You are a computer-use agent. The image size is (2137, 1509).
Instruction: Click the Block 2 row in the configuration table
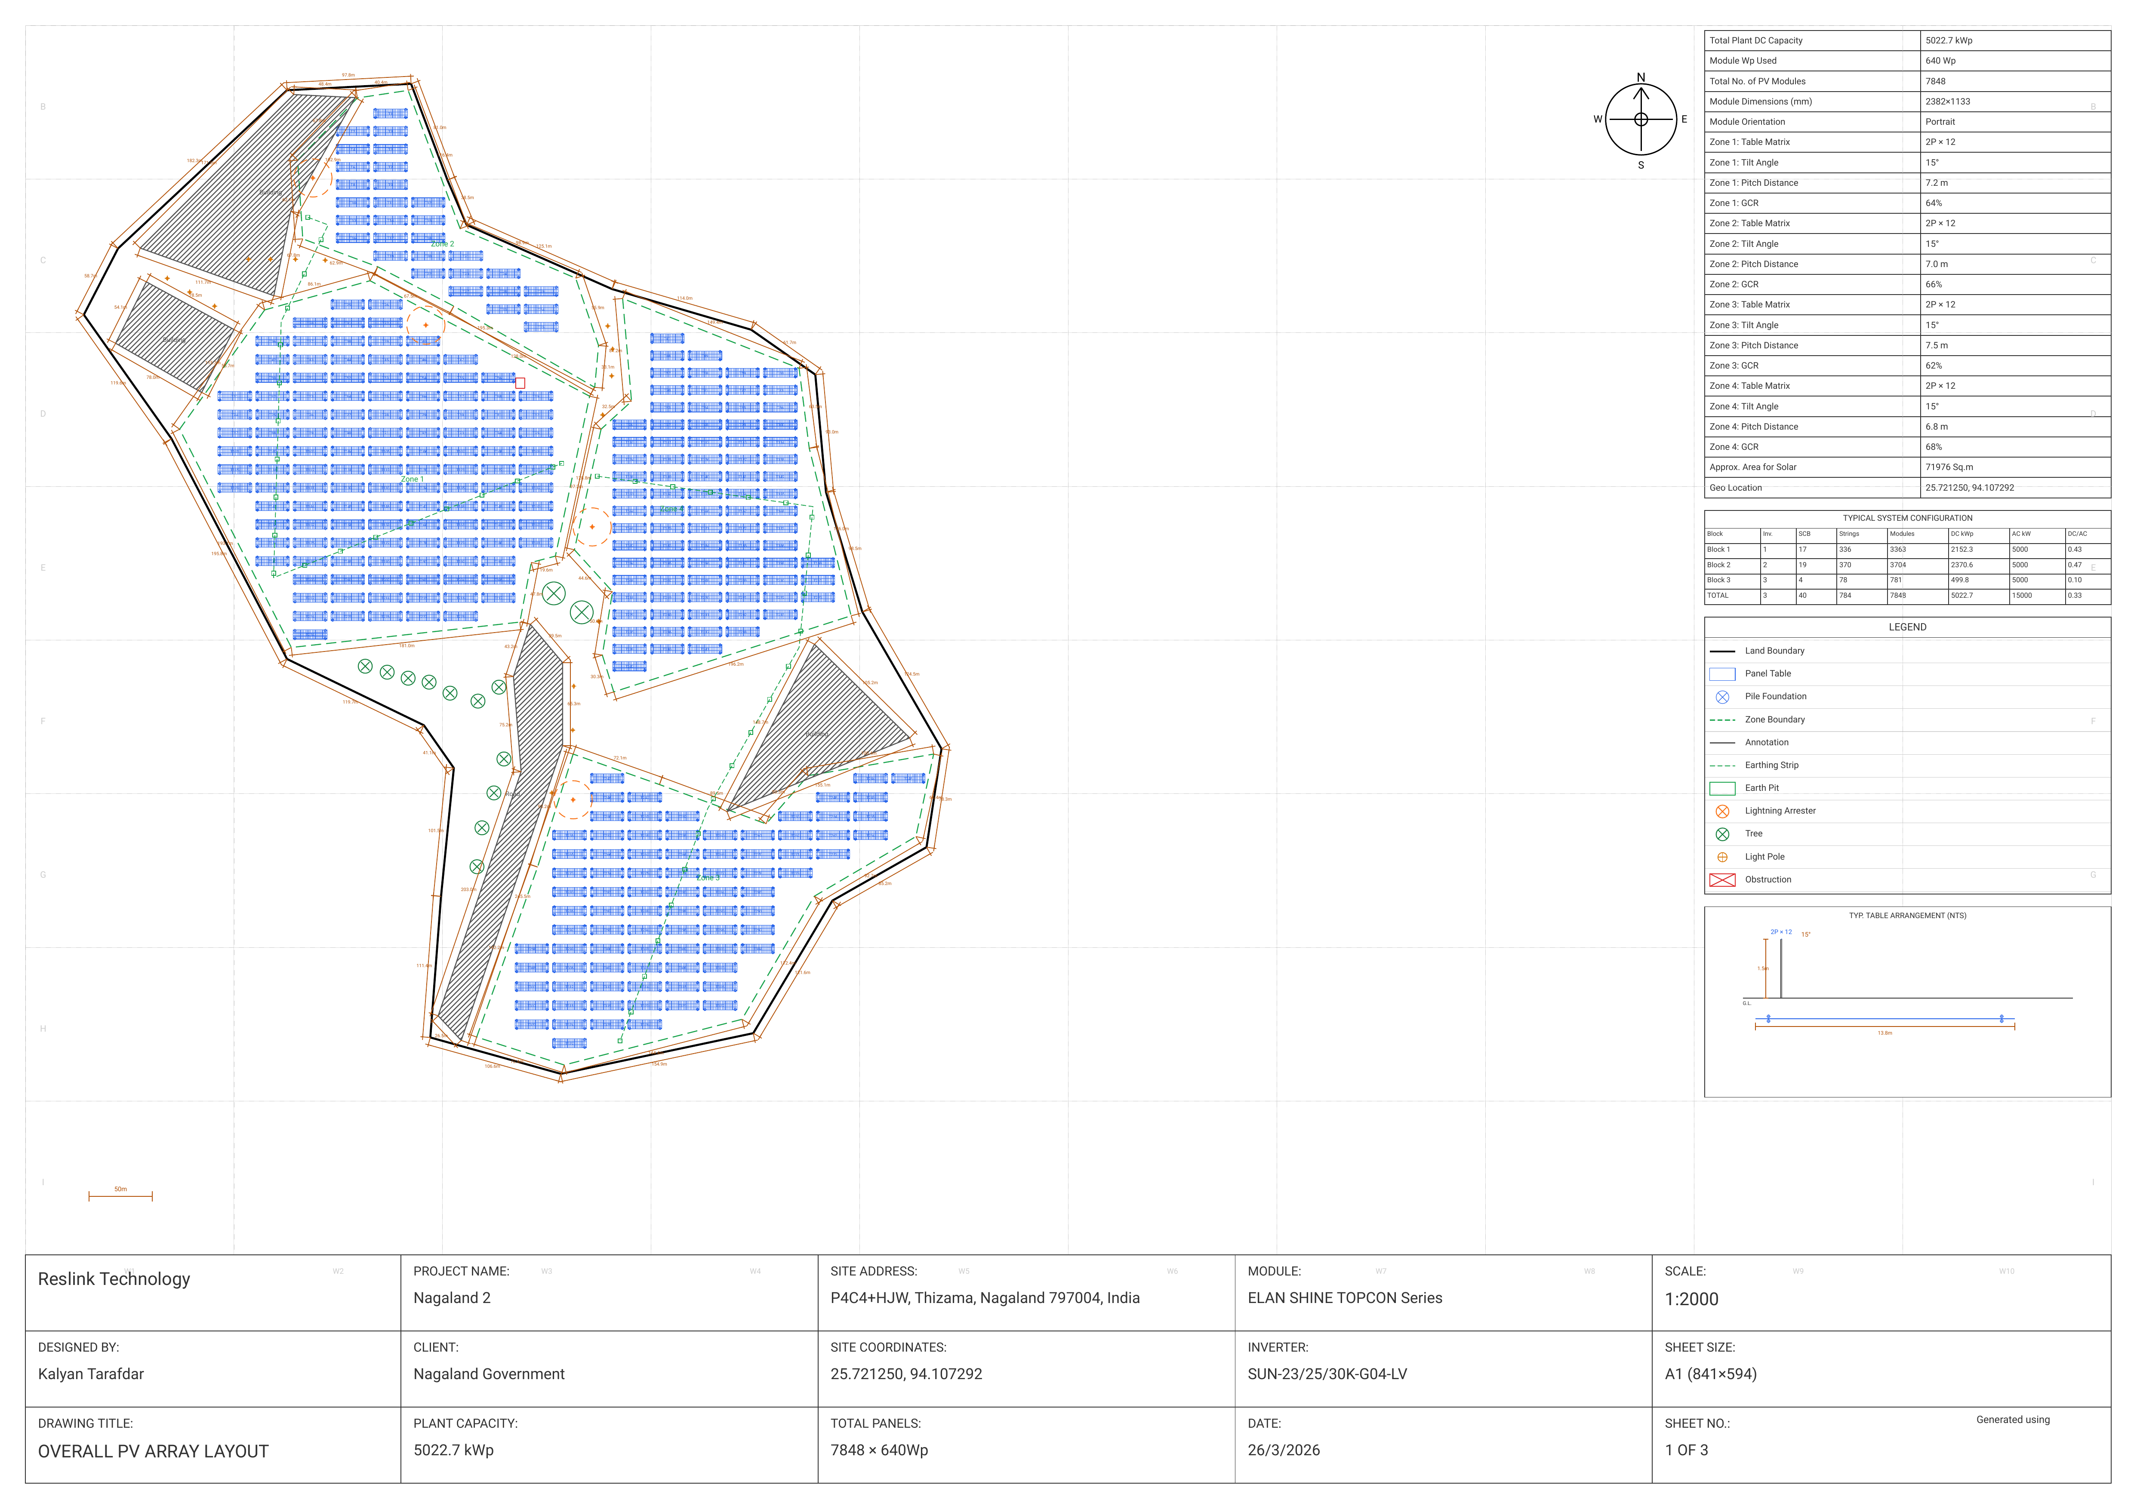click(1719, 565)
